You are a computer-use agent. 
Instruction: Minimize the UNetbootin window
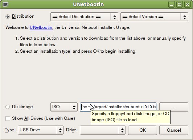tap(172, 4)
